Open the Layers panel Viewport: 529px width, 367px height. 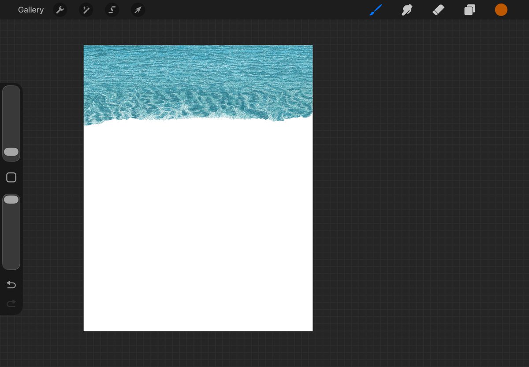click(470, 10)
